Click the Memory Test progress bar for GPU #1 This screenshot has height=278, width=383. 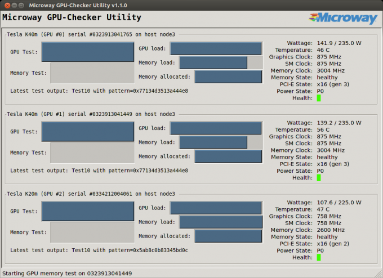[92, 153]
